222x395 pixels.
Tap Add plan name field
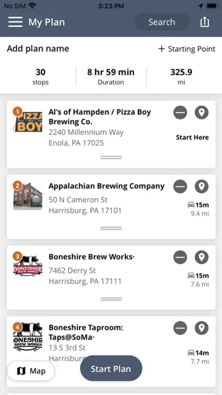coord(38,49)
